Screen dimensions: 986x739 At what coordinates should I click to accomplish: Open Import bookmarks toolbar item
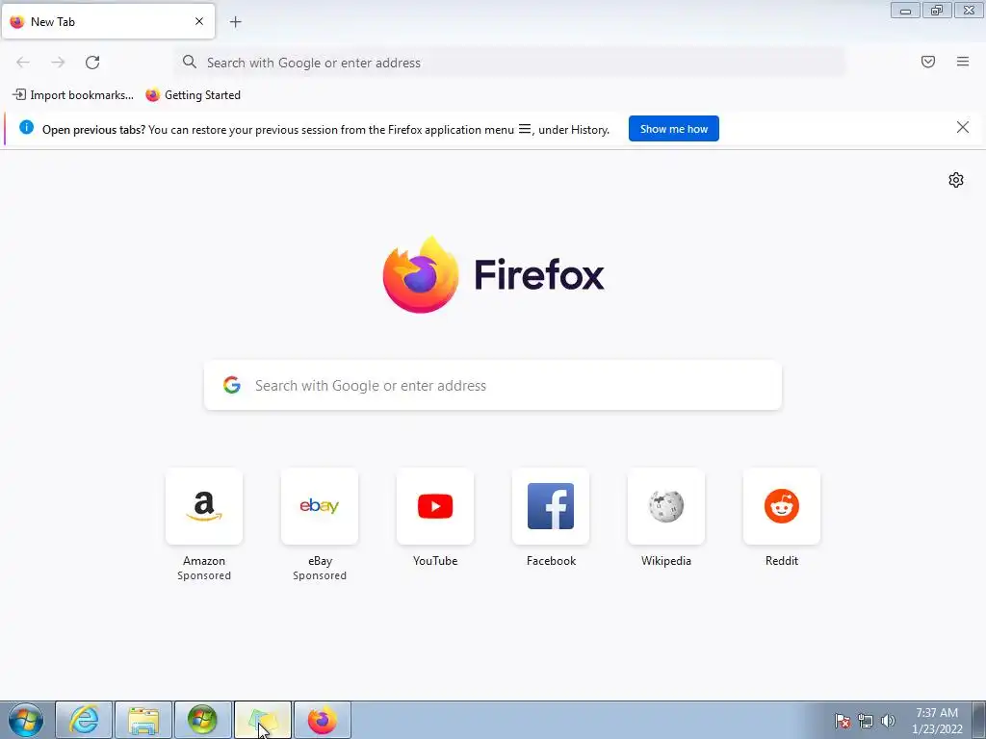coord(73,95)
